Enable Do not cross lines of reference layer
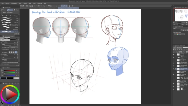188x106 pixels. tap(2, 62)
